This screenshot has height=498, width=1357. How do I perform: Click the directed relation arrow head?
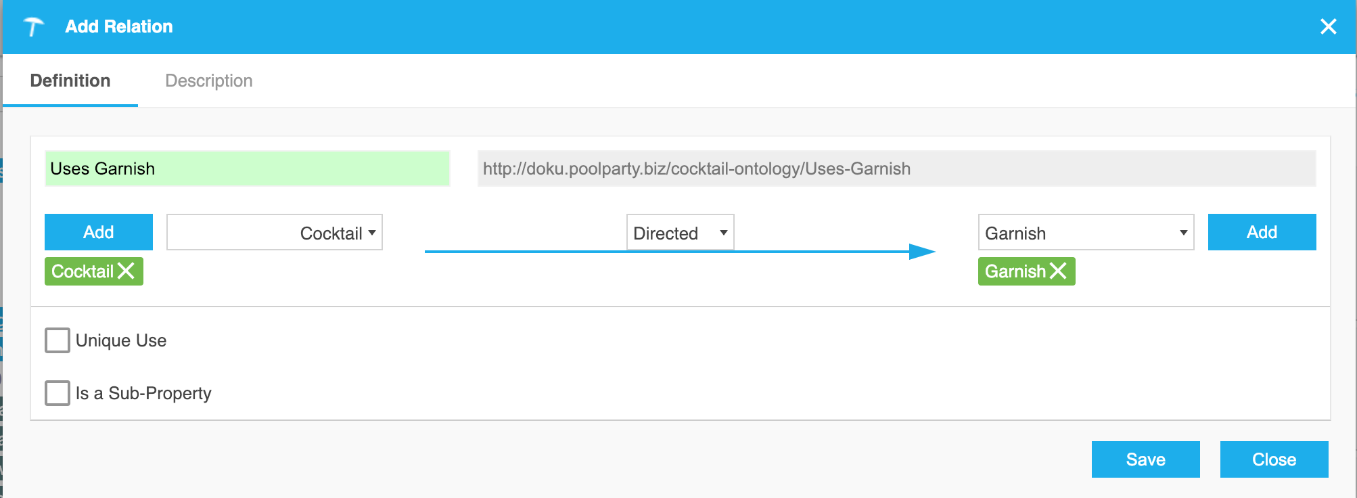click(922, 252)
